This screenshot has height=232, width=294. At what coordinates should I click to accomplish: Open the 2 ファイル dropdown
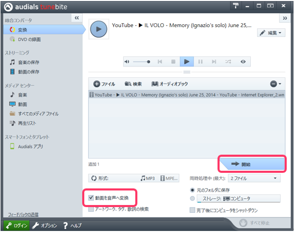[x=254, y=178]
